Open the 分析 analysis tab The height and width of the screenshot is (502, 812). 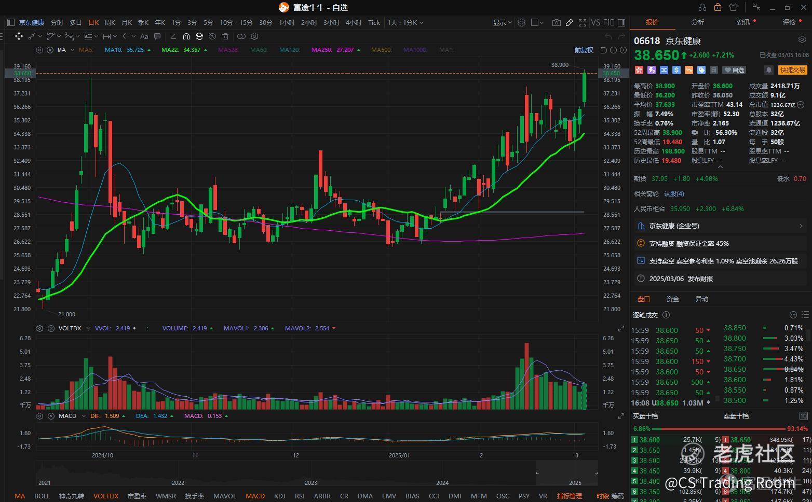[697, 22]
